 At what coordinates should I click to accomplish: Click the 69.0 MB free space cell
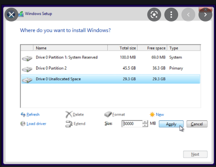tap(158, 57)
